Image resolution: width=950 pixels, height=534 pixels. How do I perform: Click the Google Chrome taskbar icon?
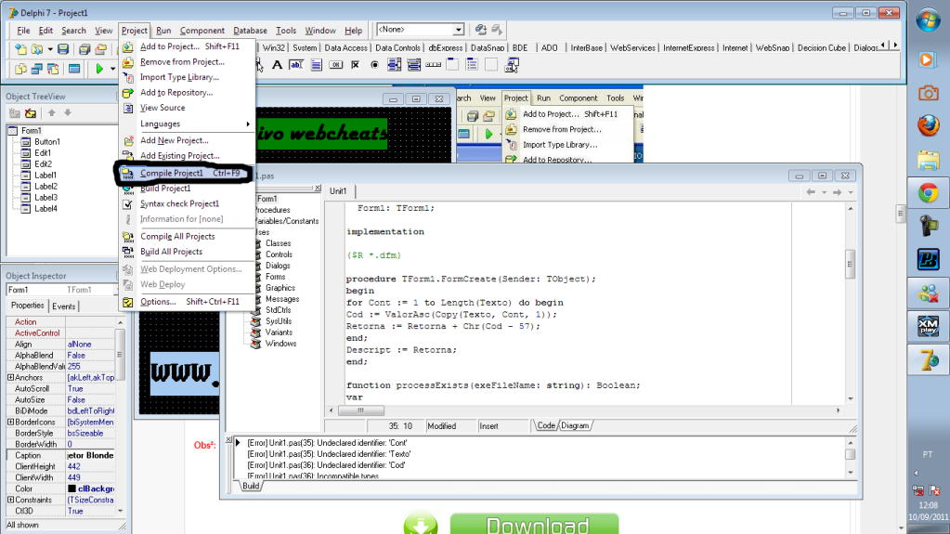point(927,193)
